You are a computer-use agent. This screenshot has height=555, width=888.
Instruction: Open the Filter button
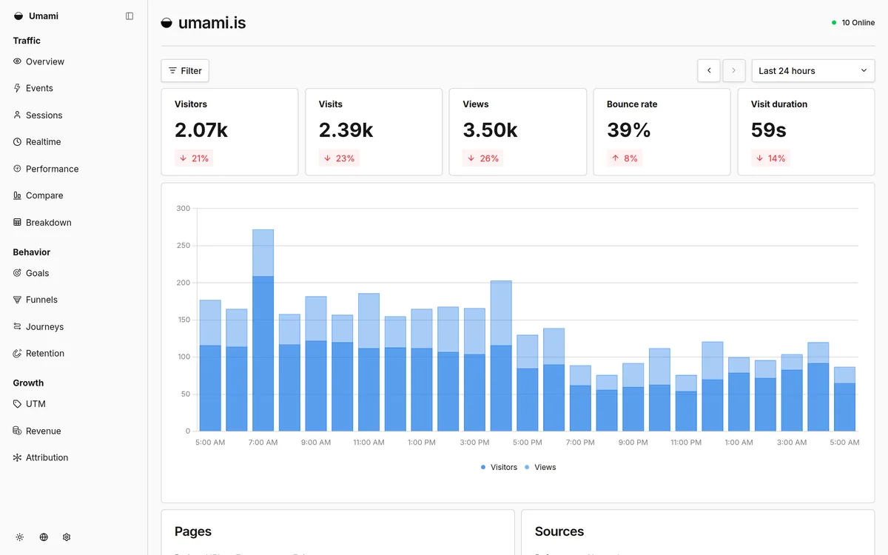(x=185, y=71)
